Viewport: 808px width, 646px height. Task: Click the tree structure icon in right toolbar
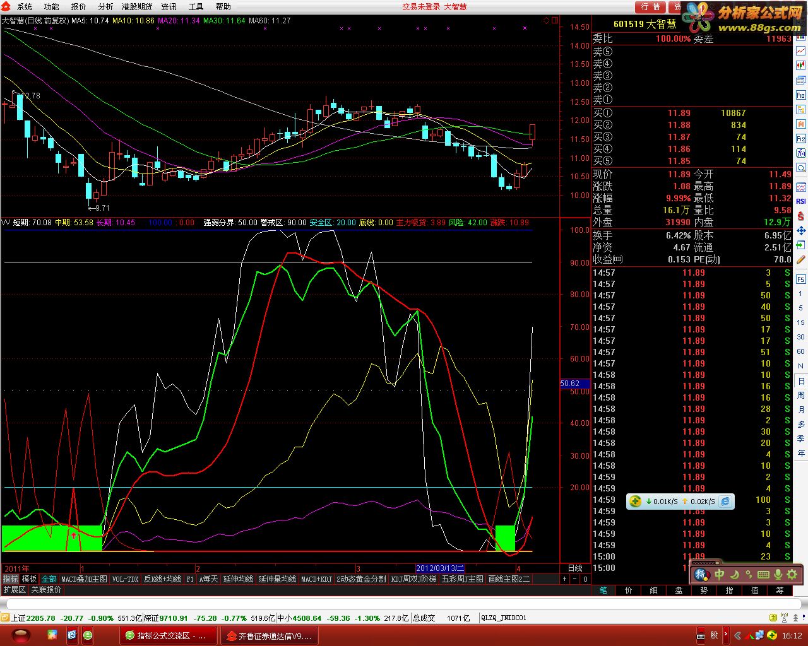[801, 109]
